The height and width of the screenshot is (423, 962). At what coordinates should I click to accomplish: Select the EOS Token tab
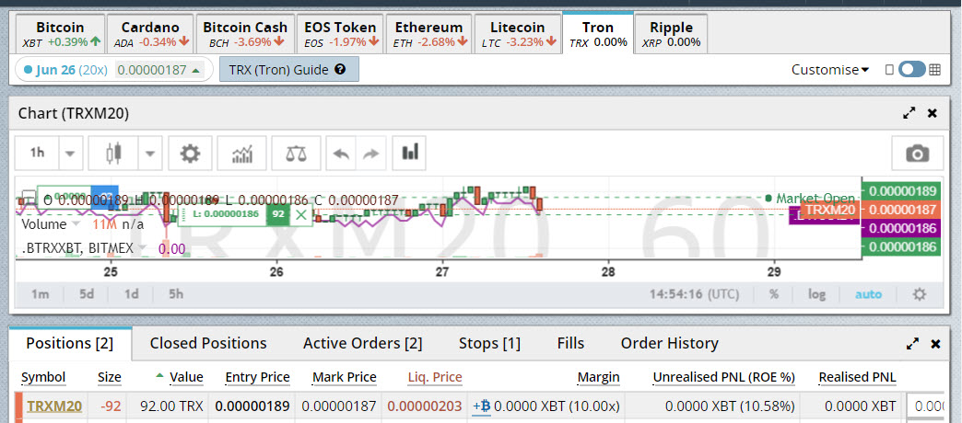tap(341, 34)
